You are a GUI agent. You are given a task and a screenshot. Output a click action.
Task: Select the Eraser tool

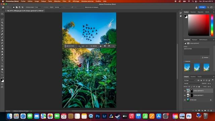pyautogui.click(x=2, y=46)
